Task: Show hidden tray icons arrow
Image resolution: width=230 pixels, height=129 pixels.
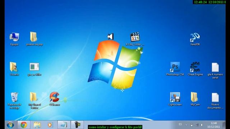Action: (x=186, y=125)
